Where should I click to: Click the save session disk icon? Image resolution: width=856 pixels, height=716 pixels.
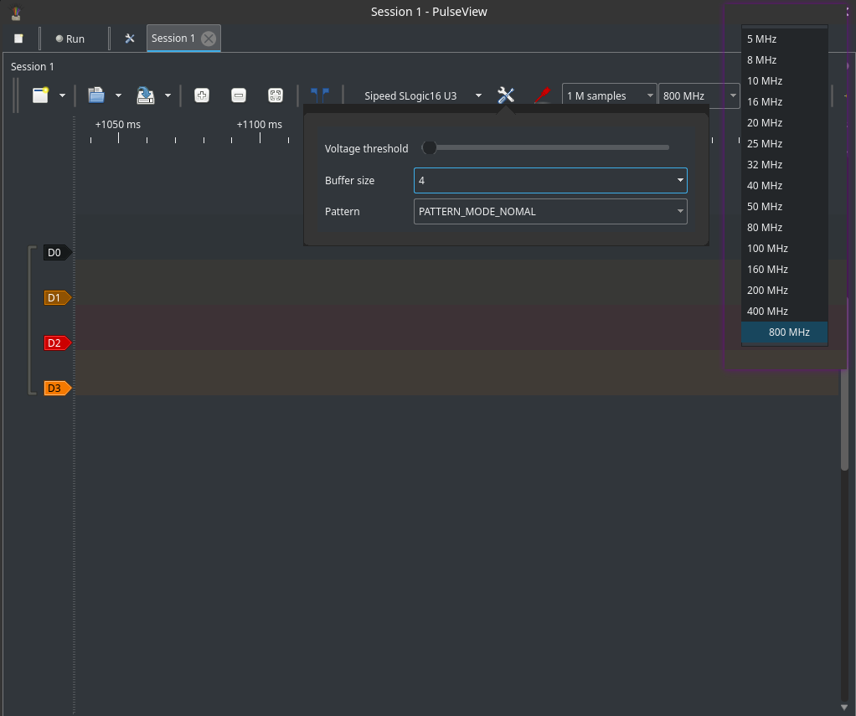[146, 95]
